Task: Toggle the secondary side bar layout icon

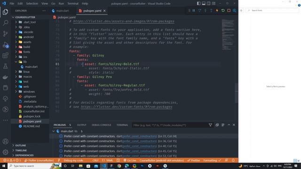Action: 209,3
